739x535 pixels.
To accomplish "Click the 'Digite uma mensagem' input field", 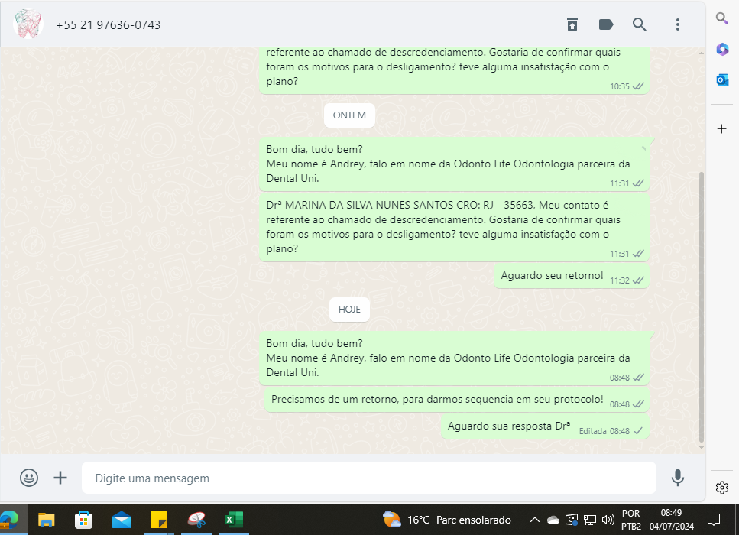I will [x=367, y=478].
